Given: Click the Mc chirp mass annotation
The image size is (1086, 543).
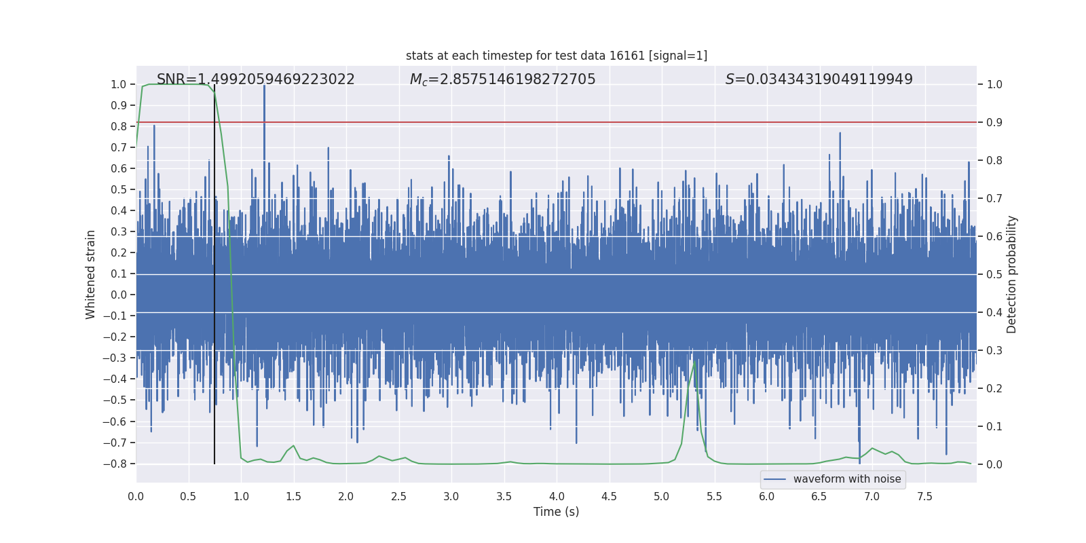Looking at the screenshot, I should coord(502,79).
